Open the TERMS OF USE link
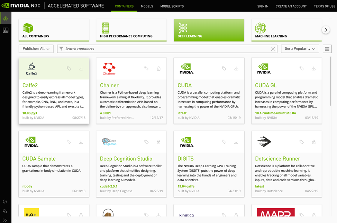This screenshot has width=337, height=223. (x=325, y=6)
